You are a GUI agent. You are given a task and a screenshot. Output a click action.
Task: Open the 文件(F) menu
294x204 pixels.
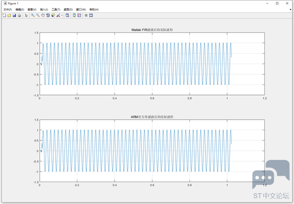point(7,10)
